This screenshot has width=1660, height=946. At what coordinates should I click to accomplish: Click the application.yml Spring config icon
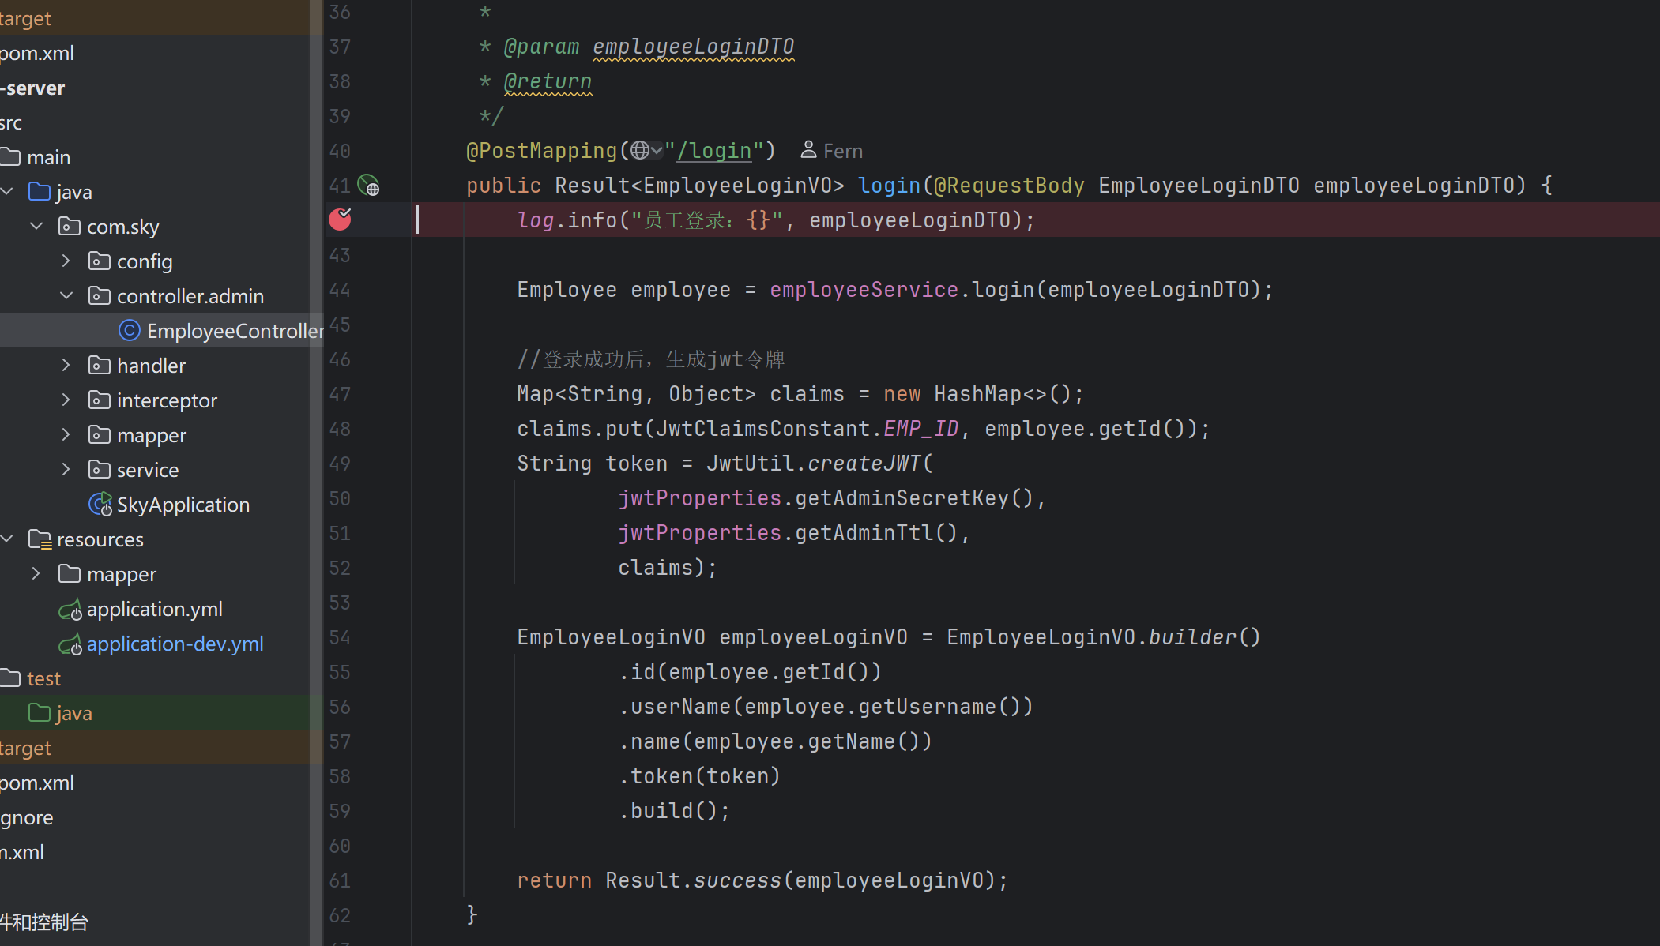click(x=70, y=610)
